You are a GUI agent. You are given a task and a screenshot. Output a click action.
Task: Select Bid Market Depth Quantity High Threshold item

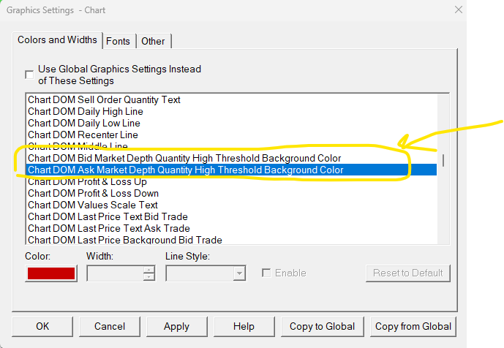(184, 158)
